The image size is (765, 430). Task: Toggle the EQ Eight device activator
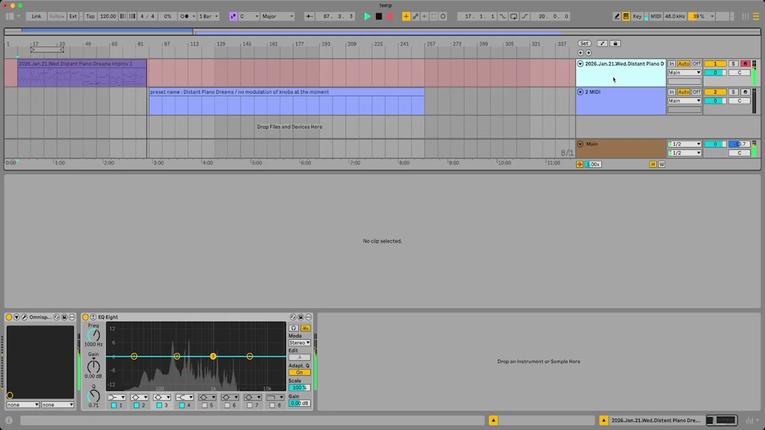coord(85,317)
